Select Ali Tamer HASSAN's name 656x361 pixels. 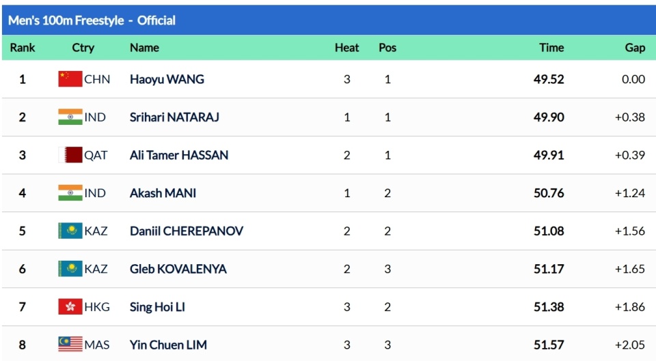coord(179,155)
